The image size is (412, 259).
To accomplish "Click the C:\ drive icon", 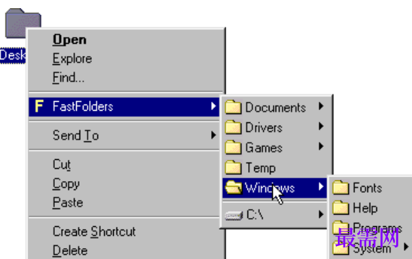I will point(234,216).
